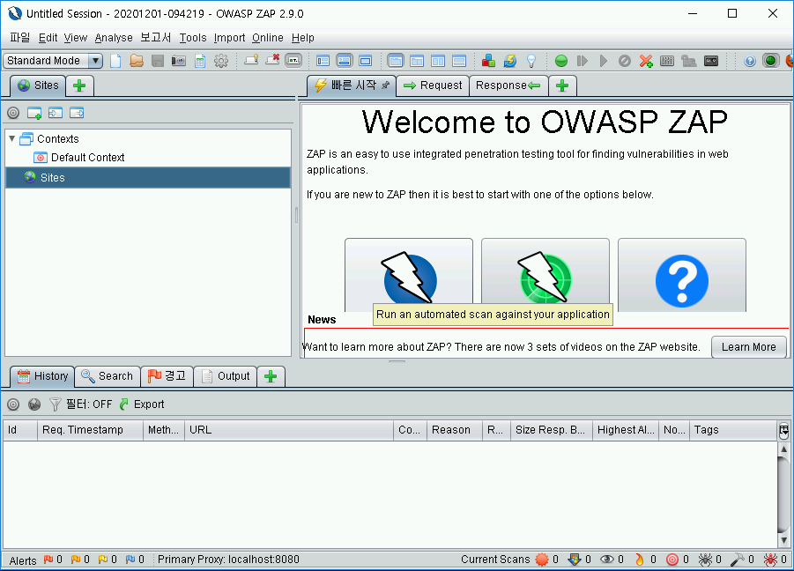Click the Primary Proxy: localhost:8080 status text

(x=228, y=560)
